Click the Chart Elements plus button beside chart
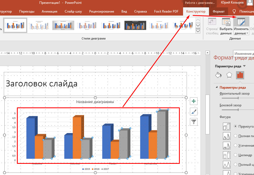Screen dimensions: 254x175 click(193, 101)
